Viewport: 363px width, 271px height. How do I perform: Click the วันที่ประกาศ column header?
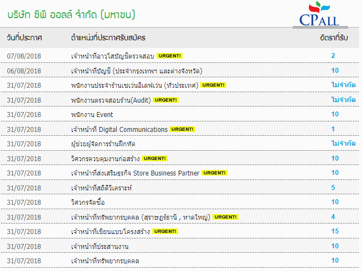pyautogui.click(x=25, y=38)
